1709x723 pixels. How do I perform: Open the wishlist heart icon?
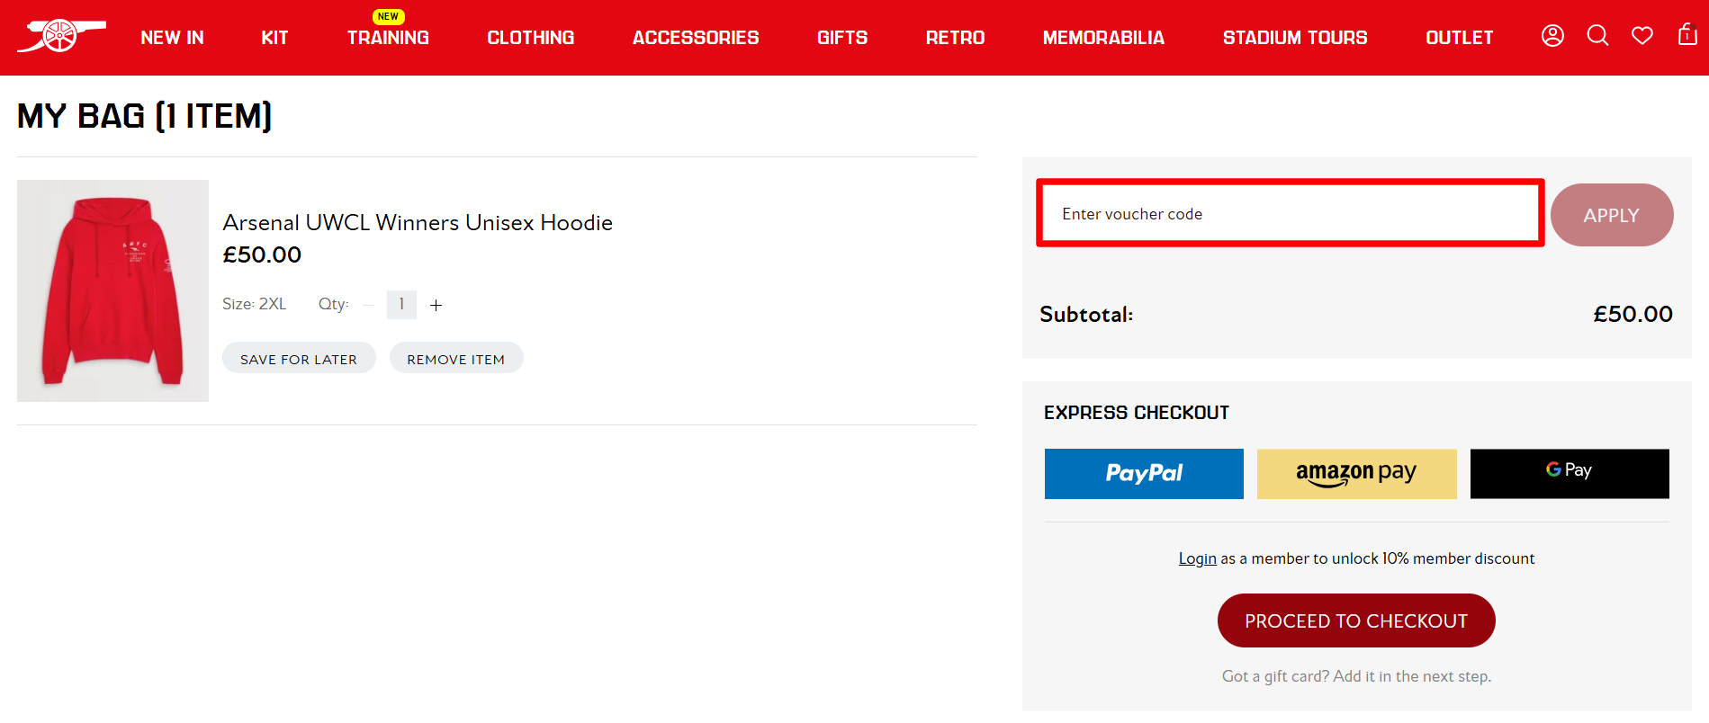1642,36
